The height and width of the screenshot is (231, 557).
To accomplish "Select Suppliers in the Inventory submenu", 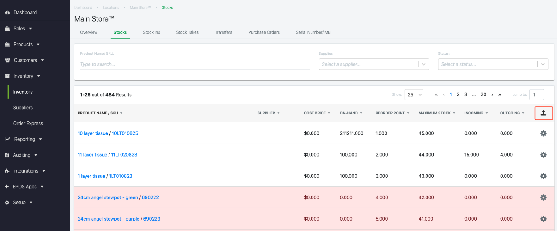I will pos(23,108).
